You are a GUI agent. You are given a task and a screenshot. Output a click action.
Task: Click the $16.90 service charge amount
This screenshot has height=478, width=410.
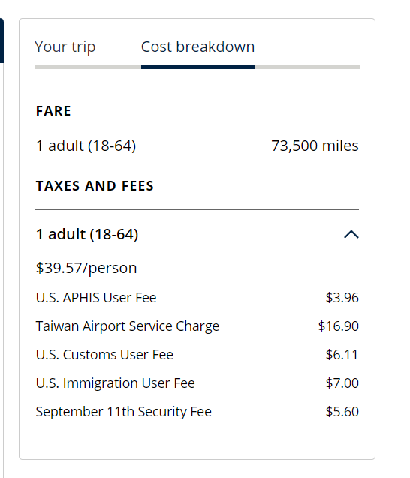[339, 326]
